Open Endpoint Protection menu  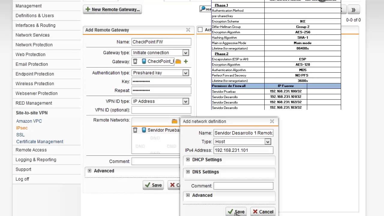[35, 74]
